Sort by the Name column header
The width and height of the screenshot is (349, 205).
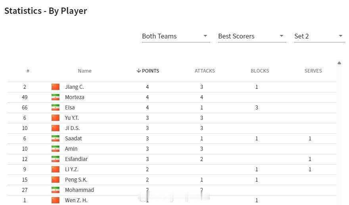point(84,71)
